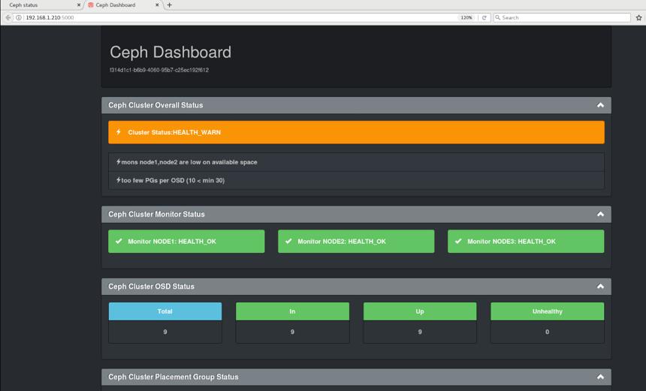Viewport: 646px width, 391px height.
Task: Click the bookmark star icon
Action: (x=638, y=18)
